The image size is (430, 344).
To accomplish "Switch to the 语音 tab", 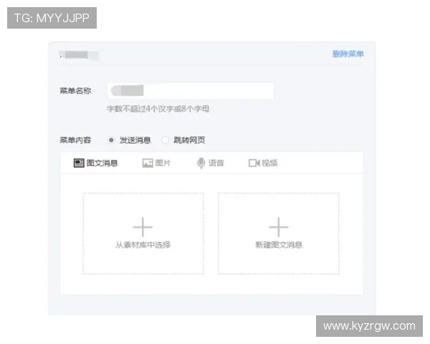I will [x=211, y=163].
